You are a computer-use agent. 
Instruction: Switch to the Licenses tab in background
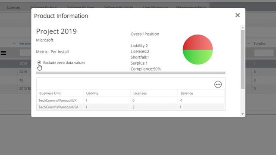tap(13, 7)
